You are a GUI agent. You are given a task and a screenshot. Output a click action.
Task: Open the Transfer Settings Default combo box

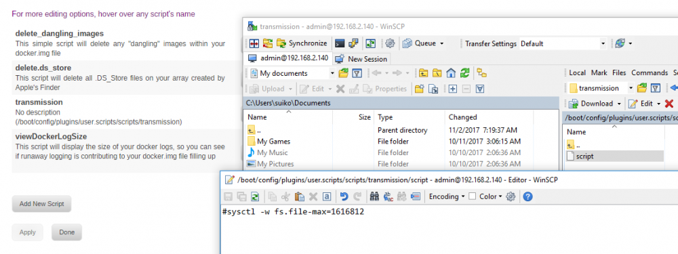coord(563,43)
